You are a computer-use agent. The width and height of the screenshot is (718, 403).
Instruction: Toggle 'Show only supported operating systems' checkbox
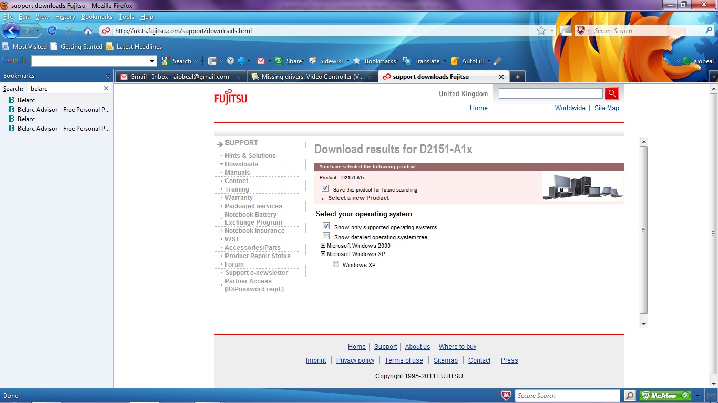click(x=326, y=226)
